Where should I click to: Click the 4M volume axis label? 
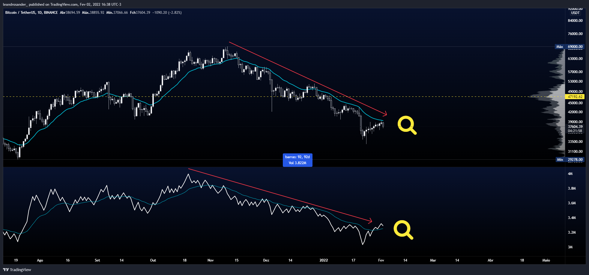(570, 174)
